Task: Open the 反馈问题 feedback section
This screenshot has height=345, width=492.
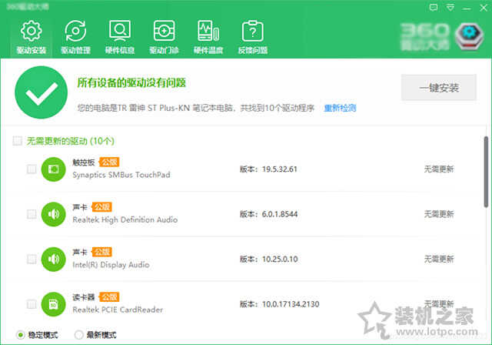Action: click(252, 37)
